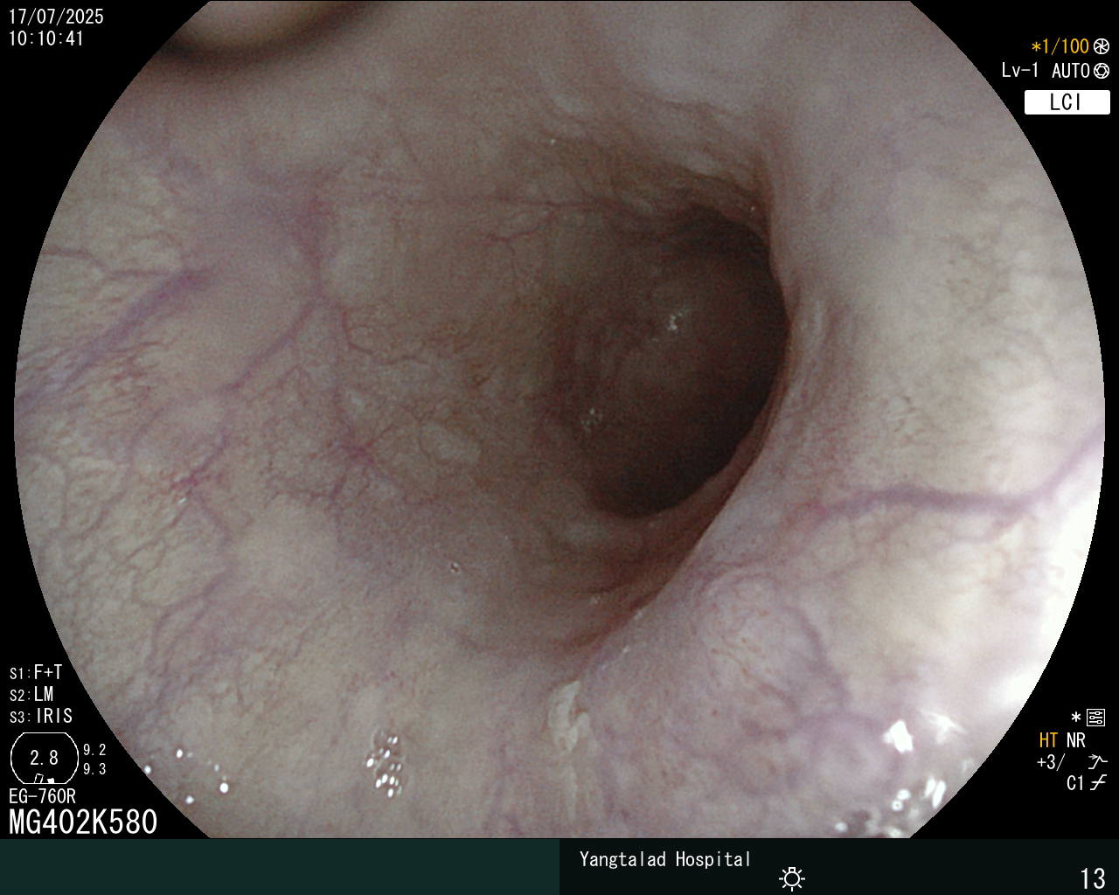1119x895 pixels.
Task: Click the 9.3 diameter value
Action: [x=94, y=769]
